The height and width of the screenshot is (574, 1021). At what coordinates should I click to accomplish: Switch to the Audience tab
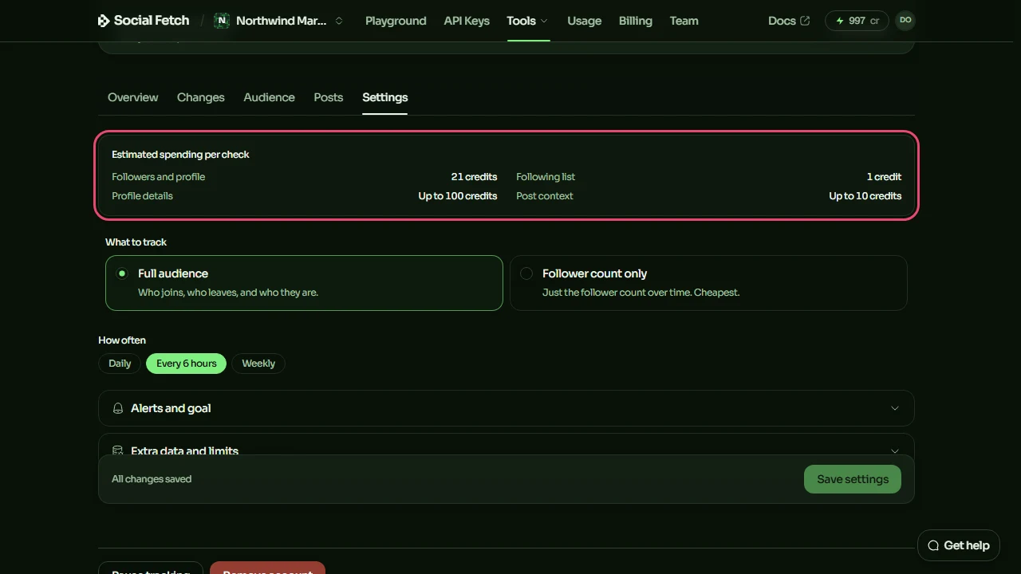tap(270, 97)
